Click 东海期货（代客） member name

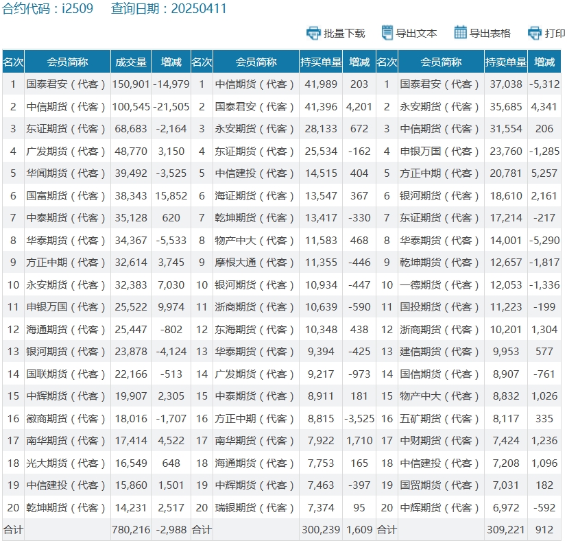[x=254, y=330]
